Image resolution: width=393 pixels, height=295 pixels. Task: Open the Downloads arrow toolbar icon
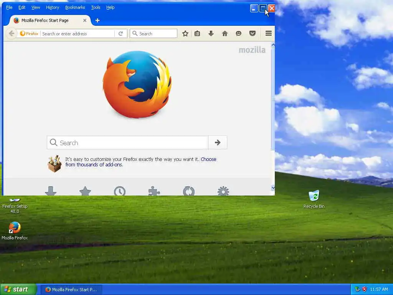point(211,33)
